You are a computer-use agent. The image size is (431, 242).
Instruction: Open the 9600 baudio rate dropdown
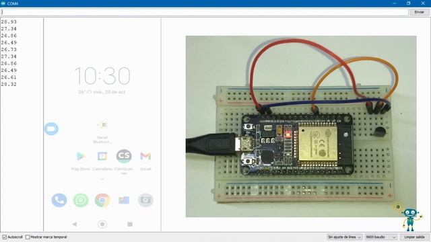(380, 237)
